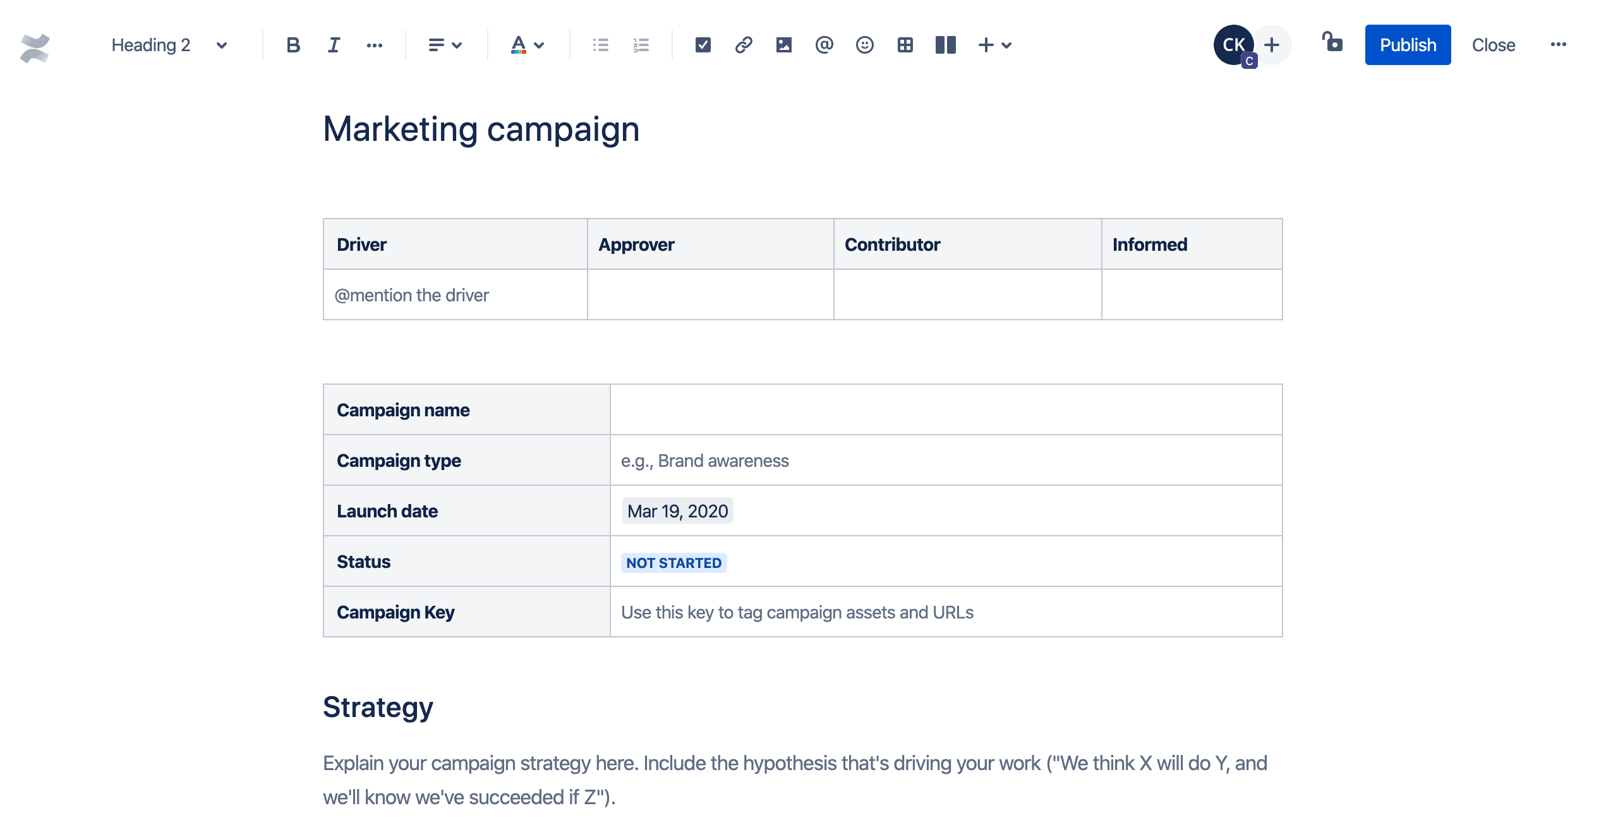Click the Bold formatting icon
The height and width of the screenshot is (820, 1606).
293,44
